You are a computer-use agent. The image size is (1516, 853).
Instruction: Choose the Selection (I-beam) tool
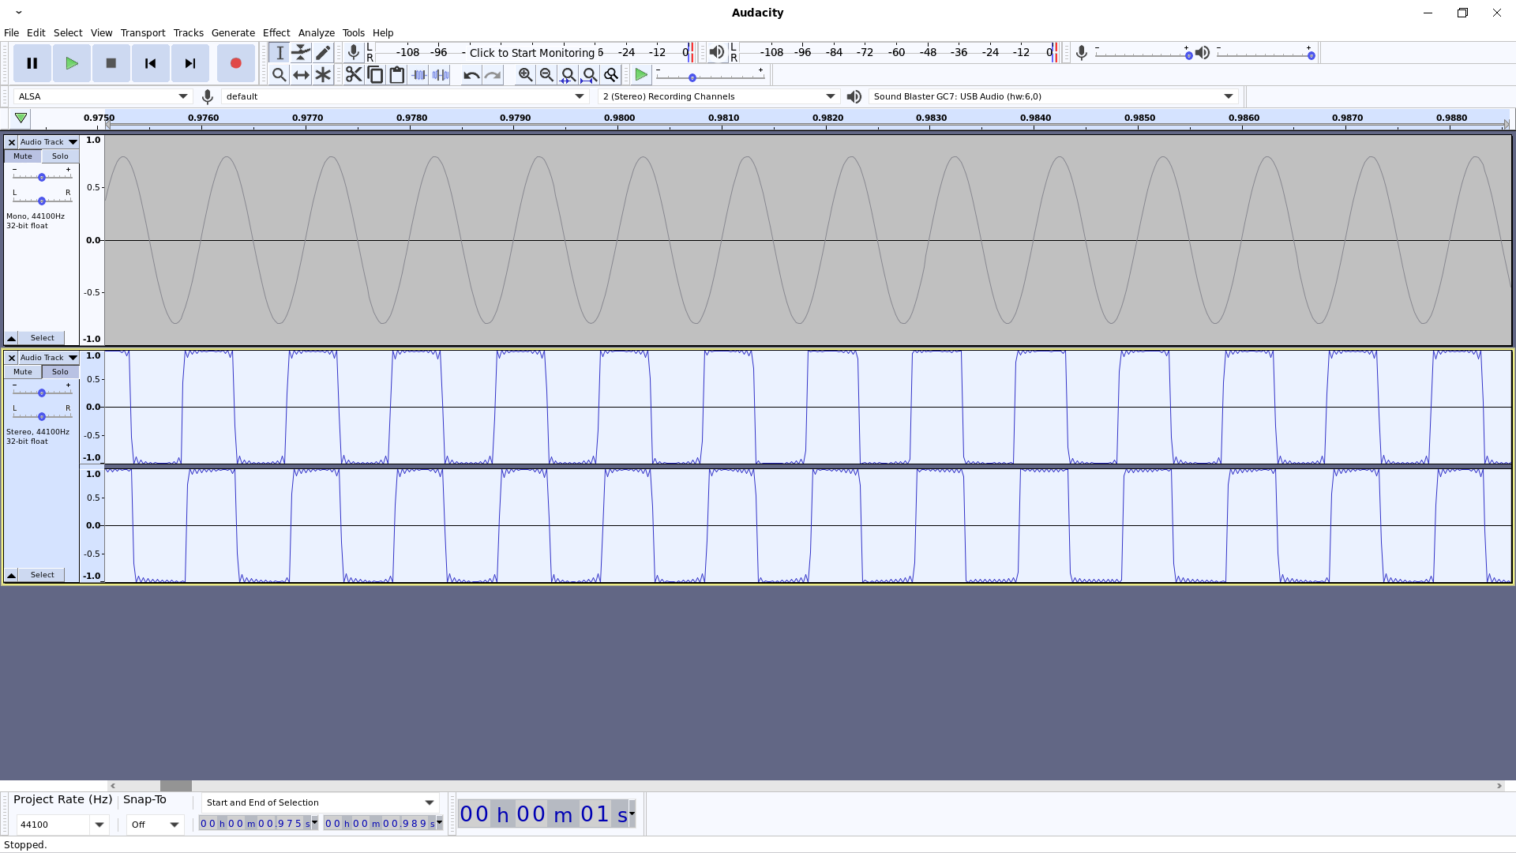280,53
